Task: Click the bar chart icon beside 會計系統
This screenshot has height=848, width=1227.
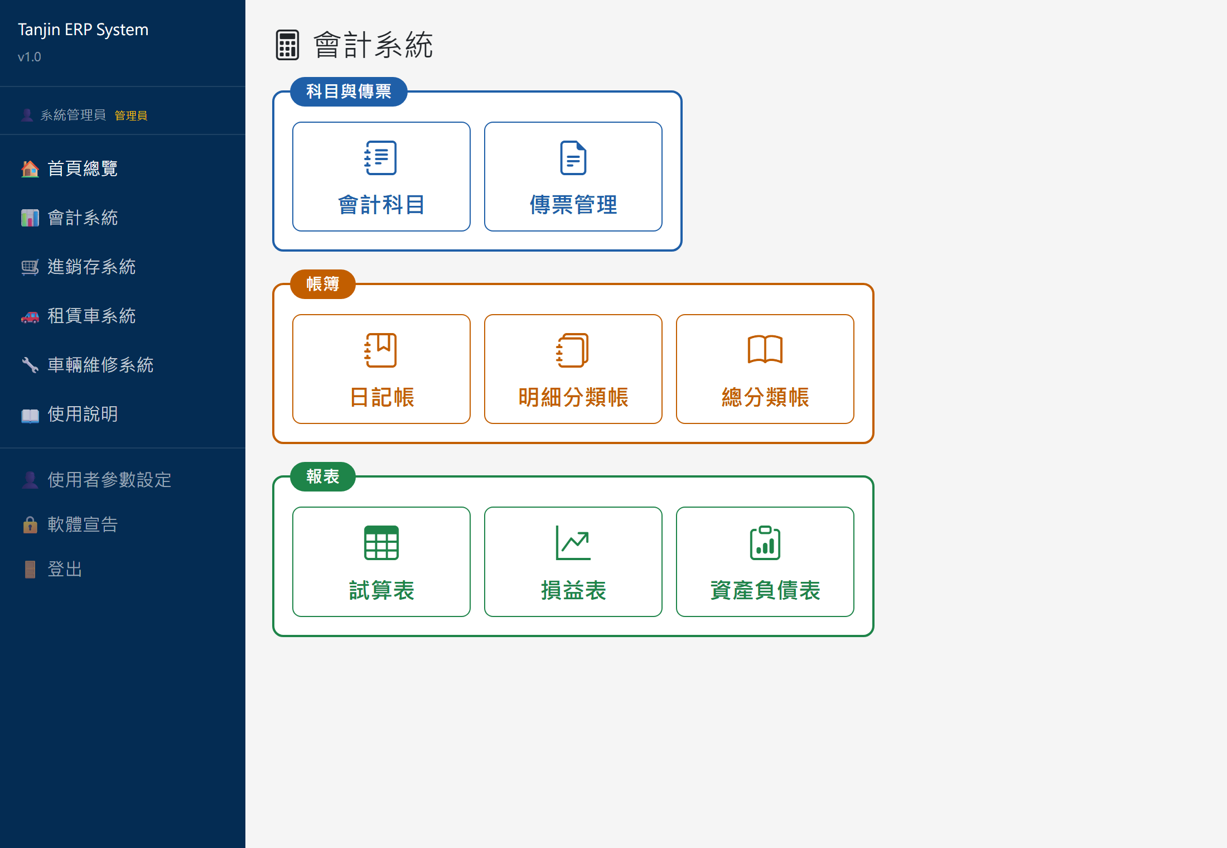Action: pyautogui.click(x=30, y=218)
